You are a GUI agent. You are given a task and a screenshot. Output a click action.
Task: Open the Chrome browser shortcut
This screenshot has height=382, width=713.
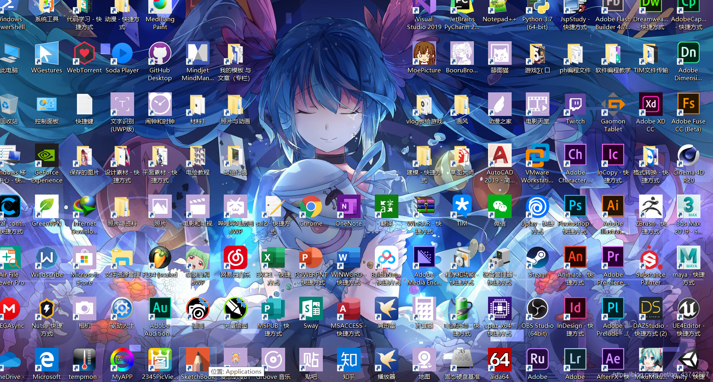click(x=311, y=207)
